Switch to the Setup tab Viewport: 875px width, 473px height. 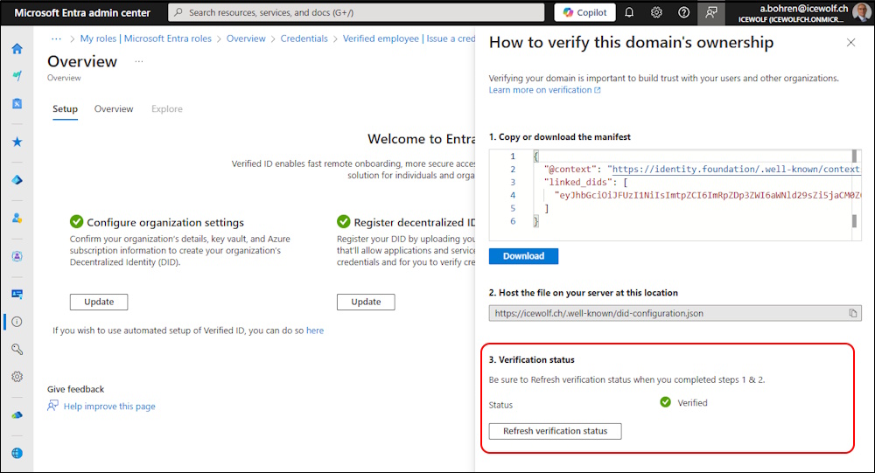[x=66, y=108]
